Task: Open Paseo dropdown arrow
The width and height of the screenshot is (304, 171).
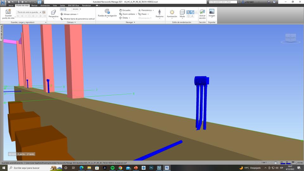Action: pos(148,14)
